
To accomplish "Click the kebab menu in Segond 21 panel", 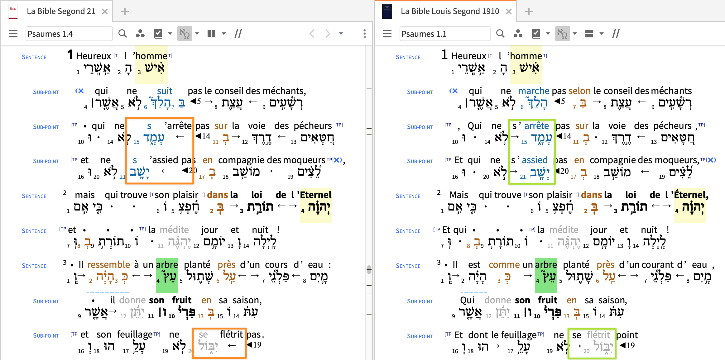I will tap(364, 34).
